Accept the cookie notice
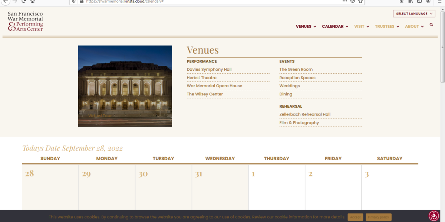 355,217
